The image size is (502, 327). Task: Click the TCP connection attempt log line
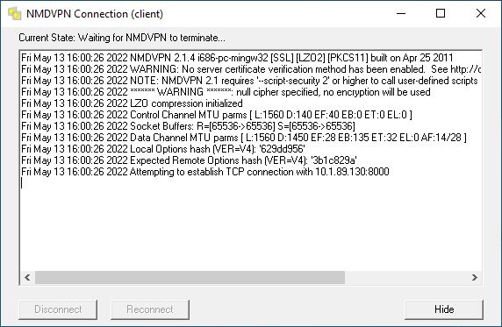coord(205,172)
